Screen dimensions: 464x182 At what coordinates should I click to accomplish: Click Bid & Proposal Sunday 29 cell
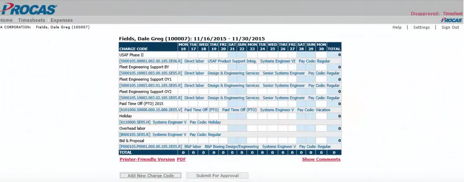[x=311, y=141]
